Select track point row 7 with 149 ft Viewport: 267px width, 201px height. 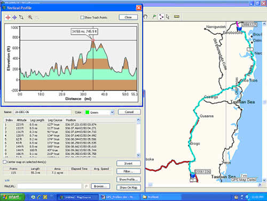[x=70, y=146]
